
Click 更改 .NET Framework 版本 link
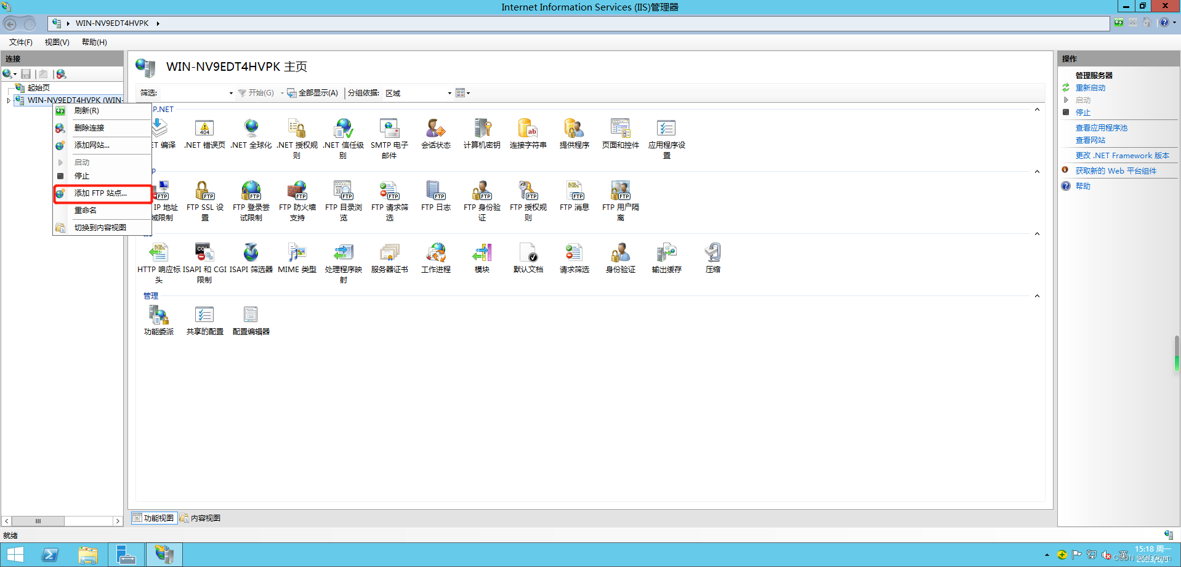(1123, 156)
